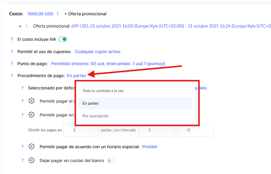Screen dimensions: 271x174
Task: Pick En partes option in dropdown list
Action: (x=91, y=103)
